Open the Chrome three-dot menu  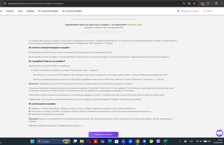(x=222, y=4)
